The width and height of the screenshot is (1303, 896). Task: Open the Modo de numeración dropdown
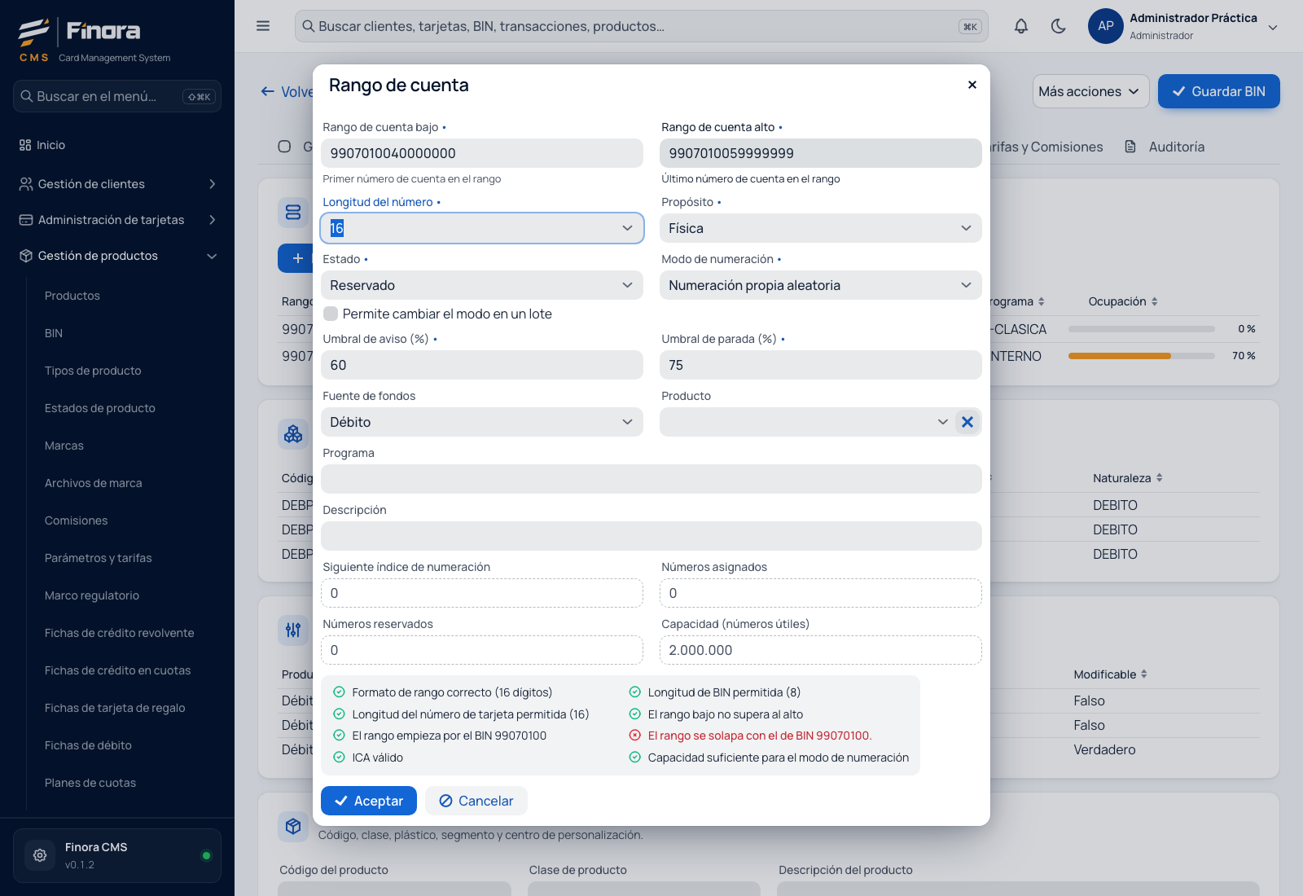click(821, 285)
